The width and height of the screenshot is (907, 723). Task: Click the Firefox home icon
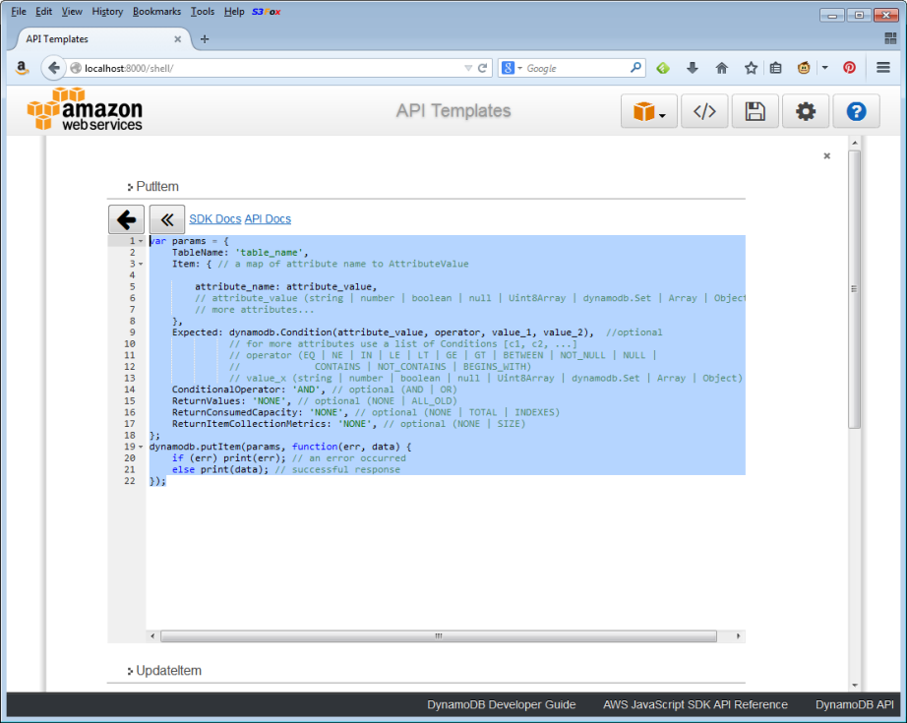(x=721, y=68)
